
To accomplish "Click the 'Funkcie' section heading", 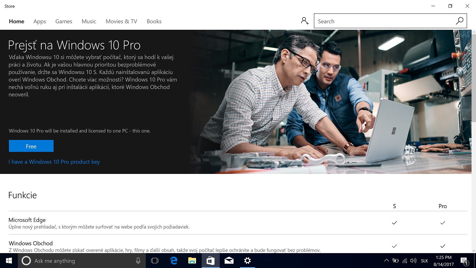I will point(23,195).
